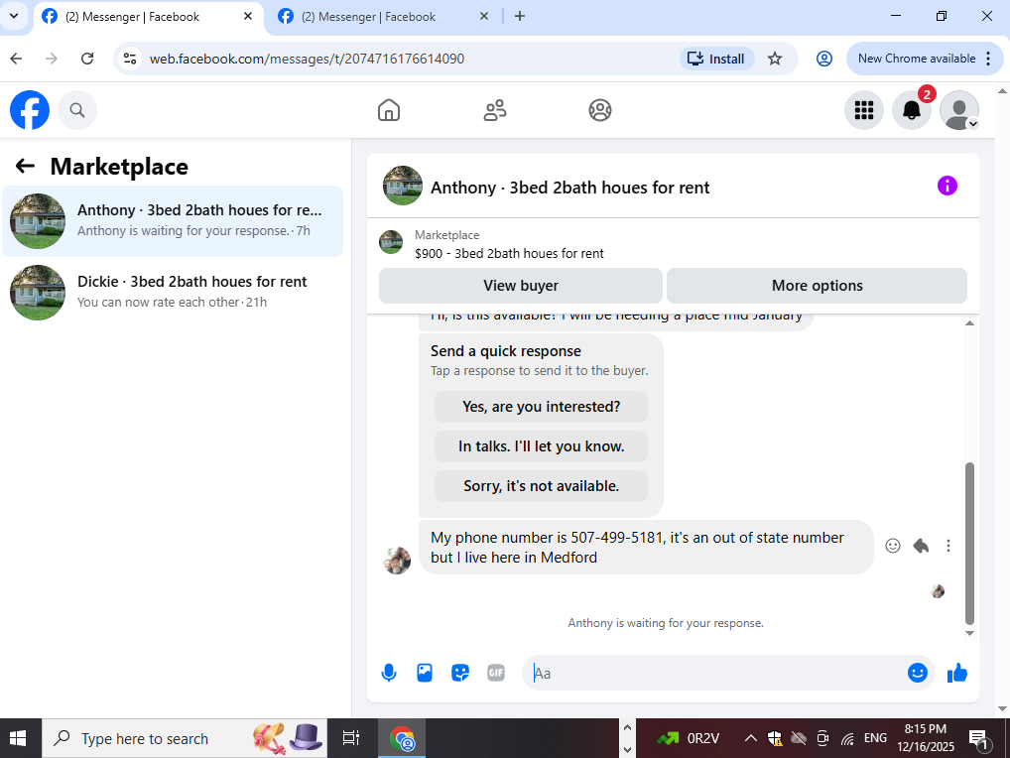
Task: Click New Chrome available update button
Action: 924,59
